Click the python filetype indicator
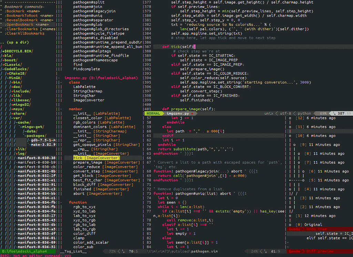This screenshot has height=257, width=353. point(304,113)
